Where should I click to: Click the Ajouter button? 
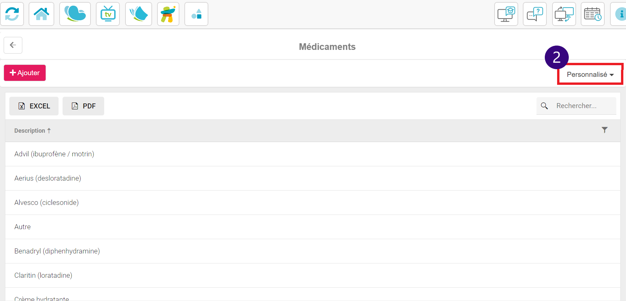(25, 73)
